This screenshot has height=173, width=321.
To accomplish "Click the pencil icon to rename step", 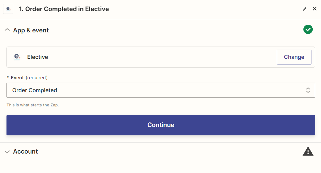I will point(305,9).
